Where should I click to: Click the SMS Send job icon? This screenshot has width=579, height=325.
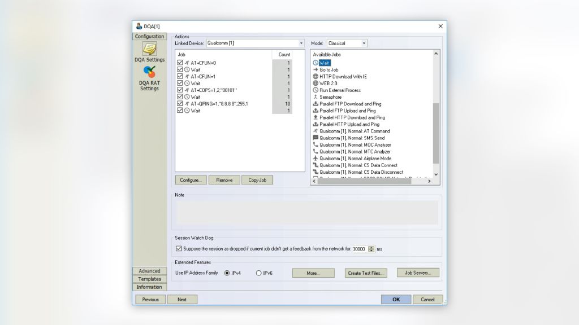tap(316, 138)
